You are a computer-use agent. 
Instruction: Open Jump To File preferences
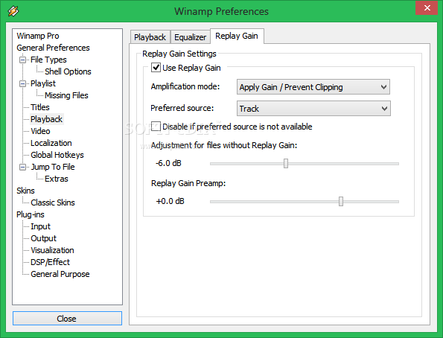(x=53, y=167)
